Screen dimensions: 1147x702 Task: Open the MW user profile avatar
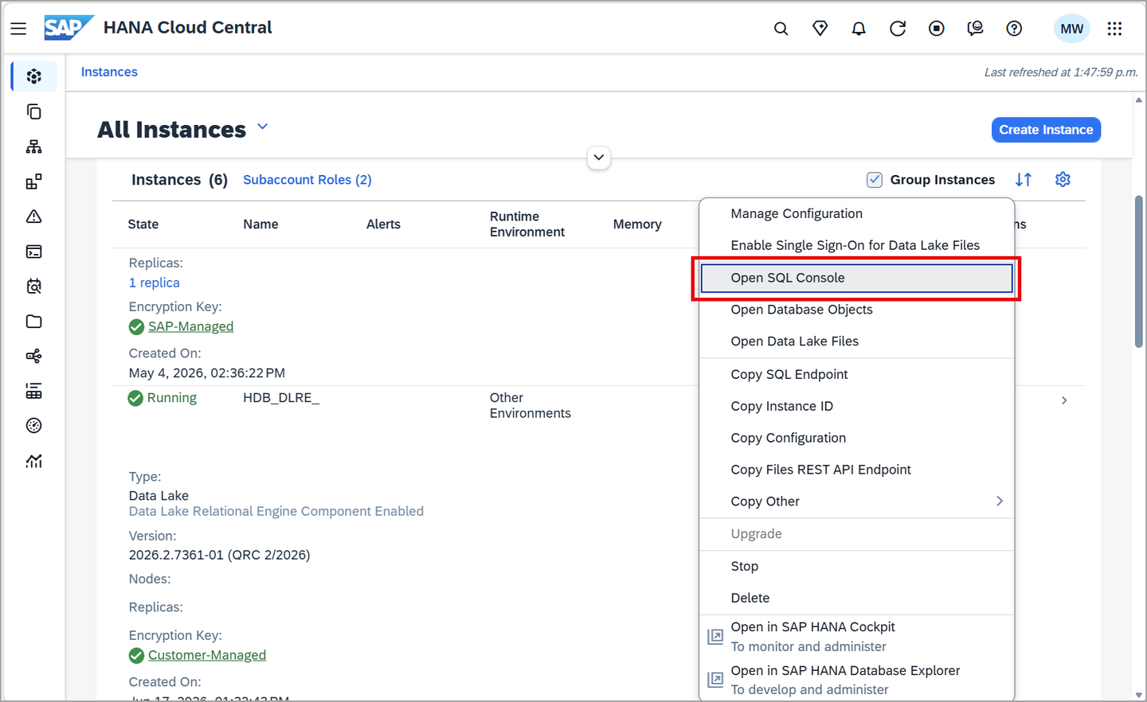(1071, 29)
